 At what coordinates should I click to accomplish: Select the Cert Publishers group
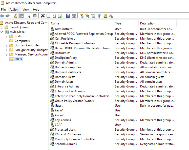pyautogui.click(x=65, y=38)
